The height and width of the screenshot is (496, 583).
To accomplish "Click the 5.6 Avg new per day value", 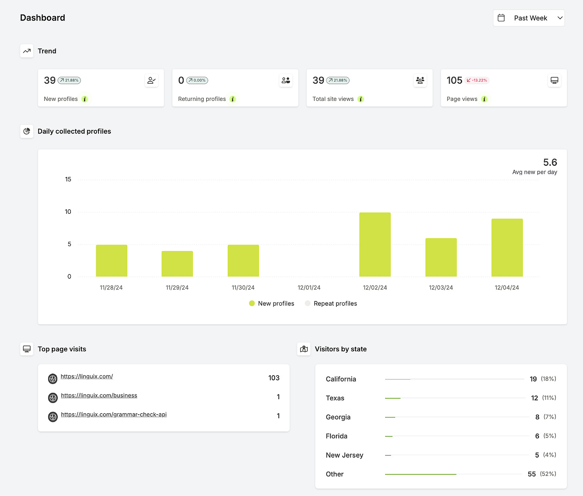I will [x=550, y=162].
